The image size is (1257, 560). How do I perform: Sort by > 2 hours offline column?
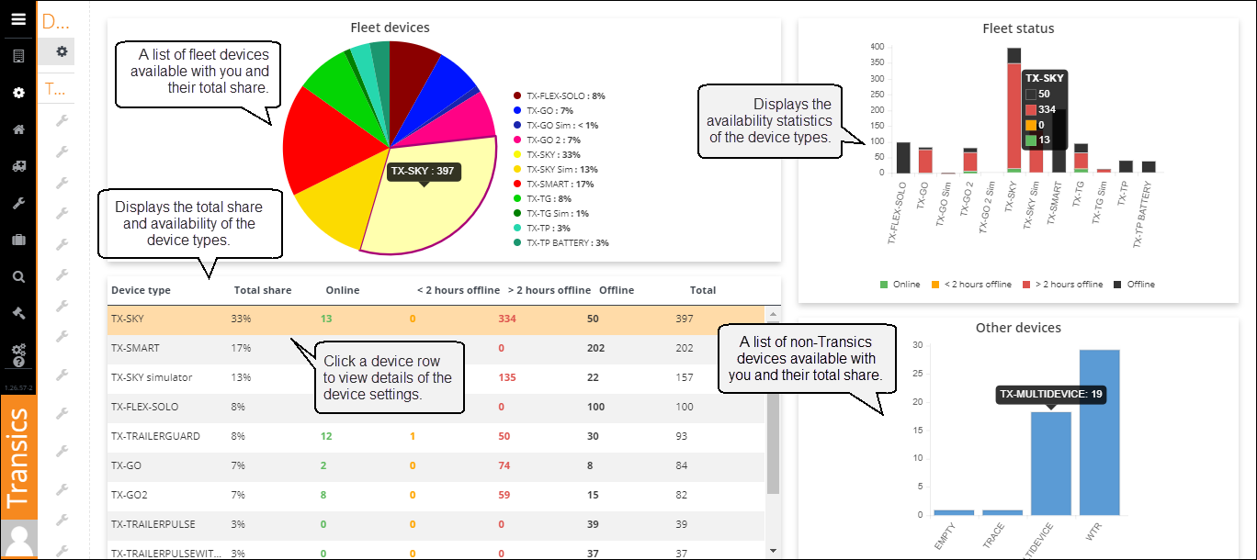[x=549, y=290]
